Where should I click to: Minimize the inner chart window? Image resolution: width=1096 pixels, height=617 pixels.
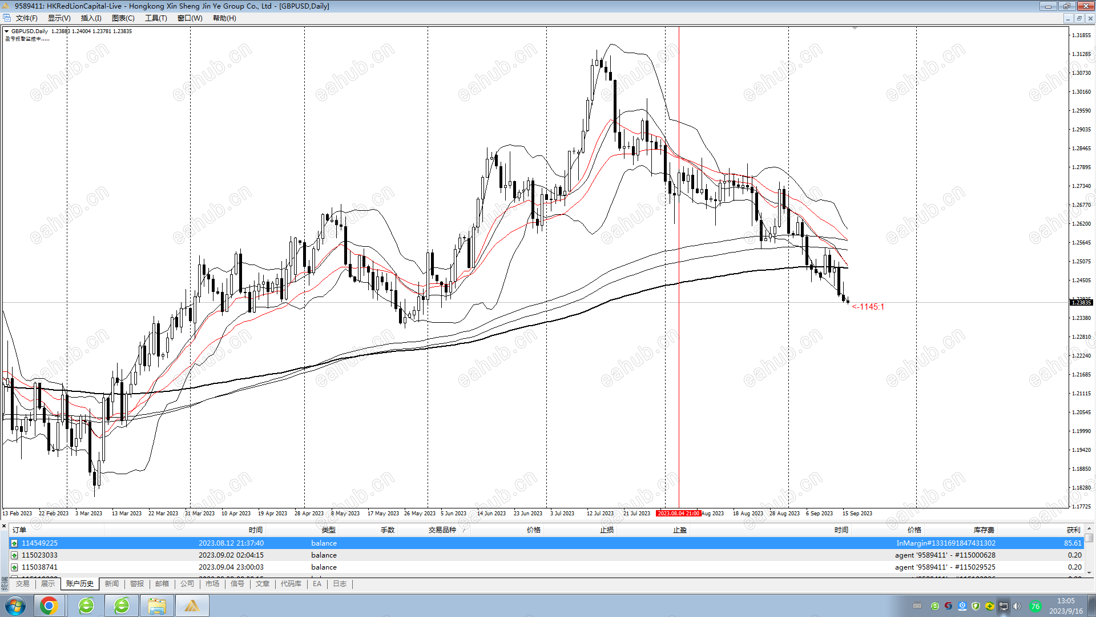coord(1067,18)
